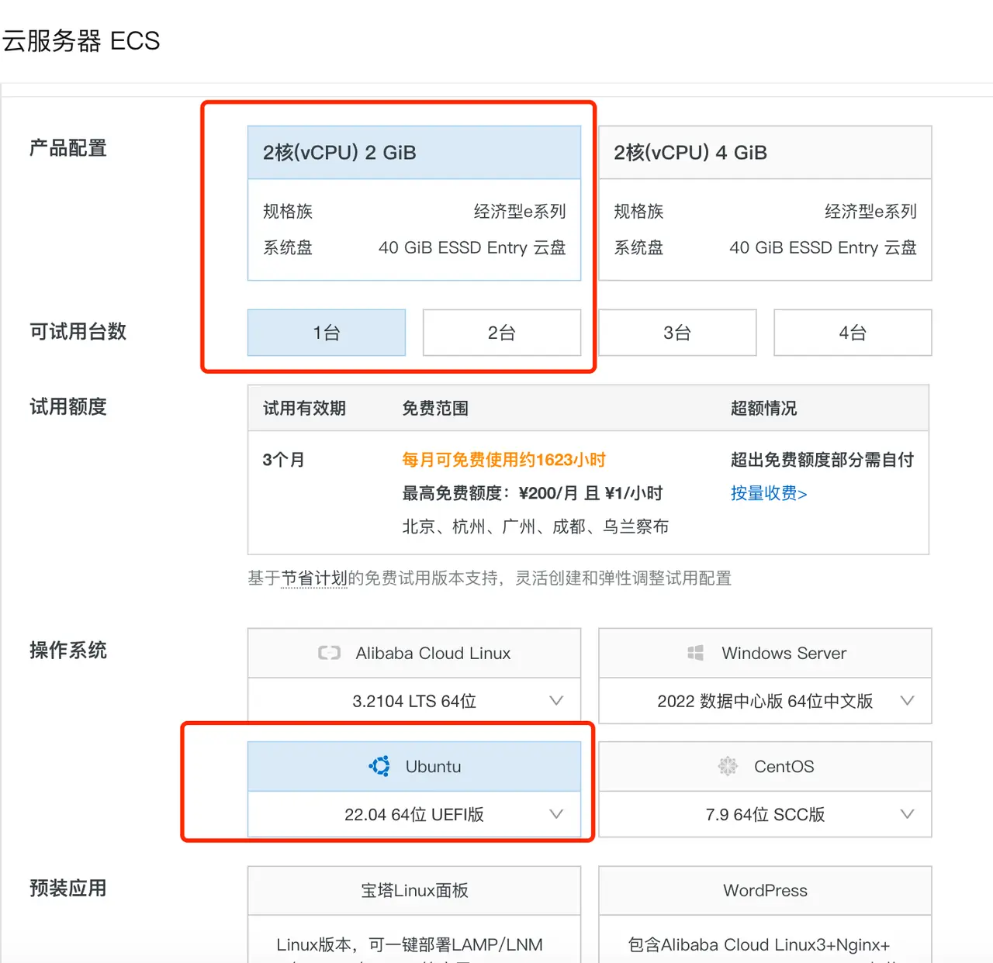Click the "节省计划" savings plan link
This screenshot has width=993, height=963.
313,578
